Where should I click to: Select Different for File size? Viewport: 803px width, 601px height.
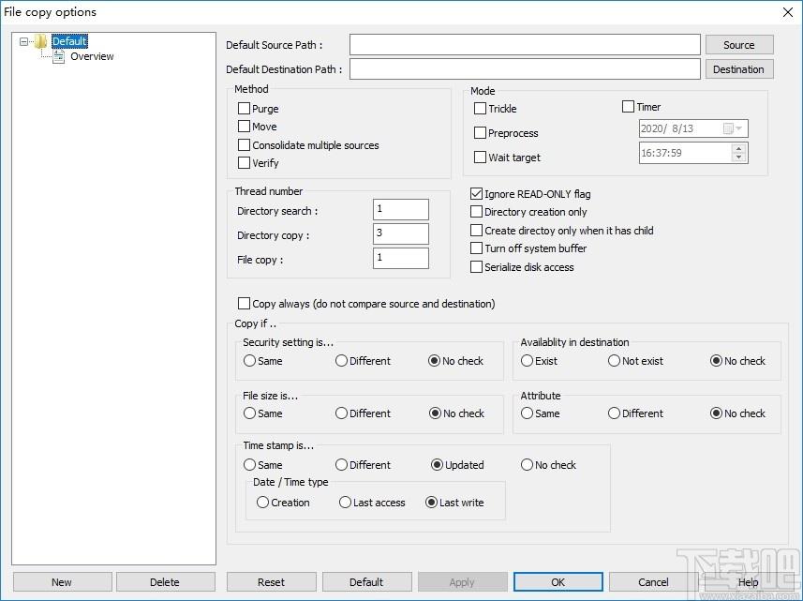pyautogui.click(x=341, y=413)
